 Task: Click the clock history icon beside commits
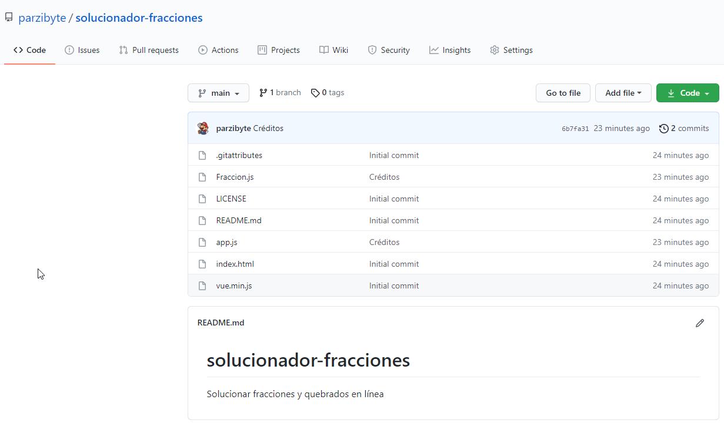pyautogui.click(x=664, y=128)
